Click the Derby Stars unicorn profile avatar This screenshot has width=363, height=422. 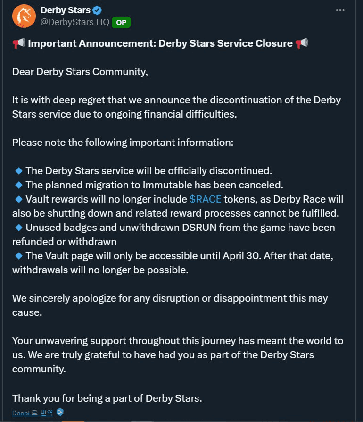point(24,16)
